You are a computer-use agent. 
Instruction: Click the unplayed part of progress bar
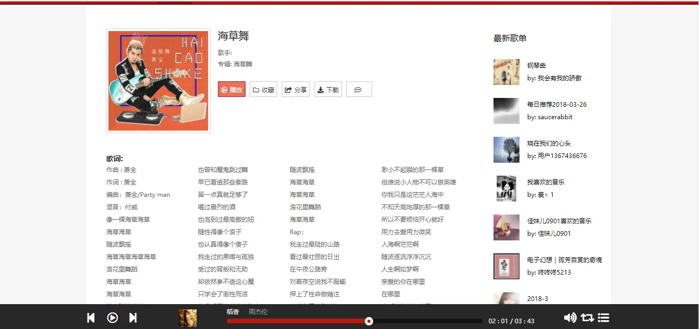click(x=428, y=321)
